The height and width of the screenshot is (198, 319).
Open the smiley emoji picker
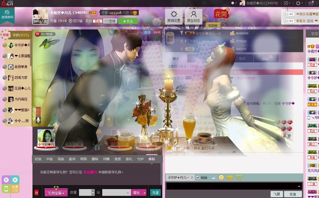(221, 177)
